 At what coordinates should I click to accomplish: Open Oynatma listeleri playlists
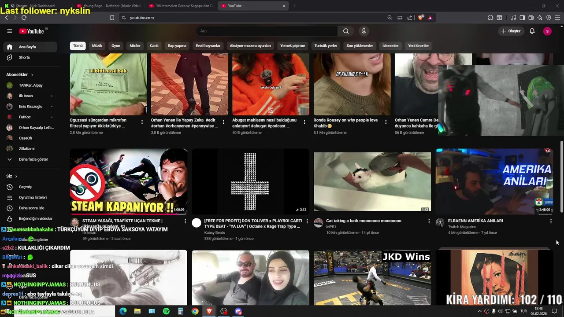coord(29,197)
